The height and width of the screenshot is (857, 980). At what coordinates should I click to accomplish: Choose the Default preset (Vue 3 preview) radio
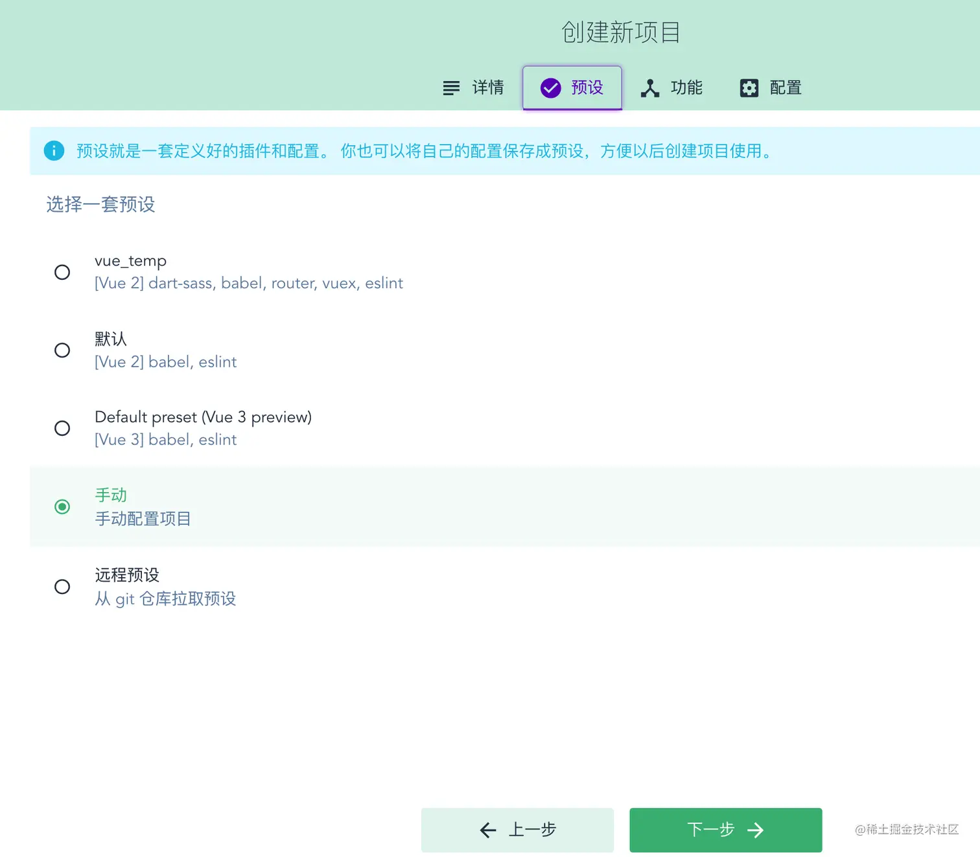tap(62, 428)
